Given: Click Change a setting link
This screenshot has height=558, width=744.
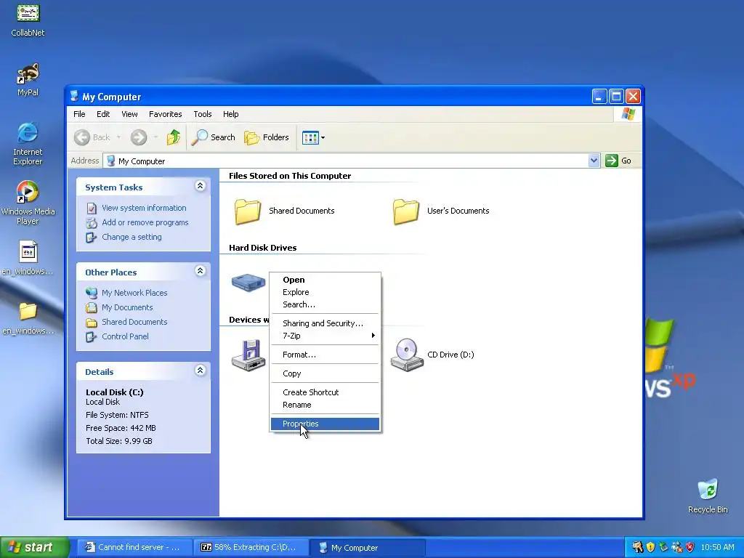Looking at the screenshot, I should click(132, 237).
